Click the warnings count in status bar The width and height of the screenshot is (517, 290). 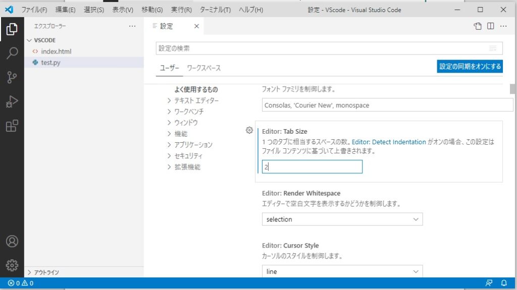(x=27, y=283)
